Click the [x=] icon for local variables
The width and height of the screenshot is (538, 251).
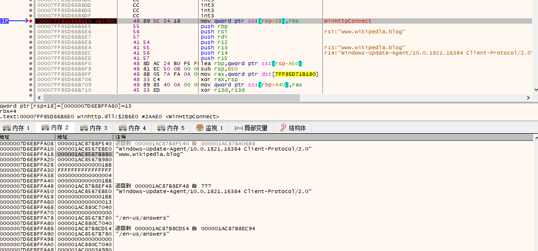click(239, 128)
